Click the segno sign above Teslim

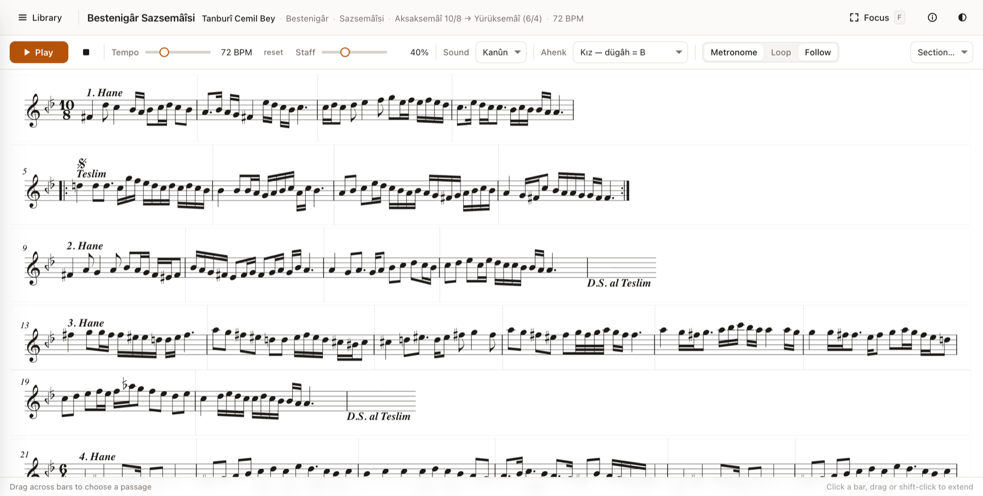82,163
